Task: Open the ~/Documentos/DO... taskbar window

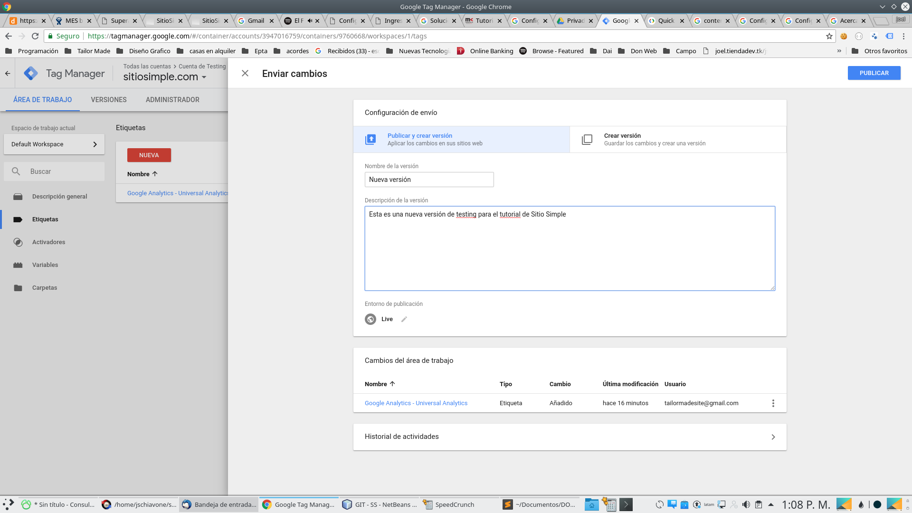Action: click(x=540, y=504)
